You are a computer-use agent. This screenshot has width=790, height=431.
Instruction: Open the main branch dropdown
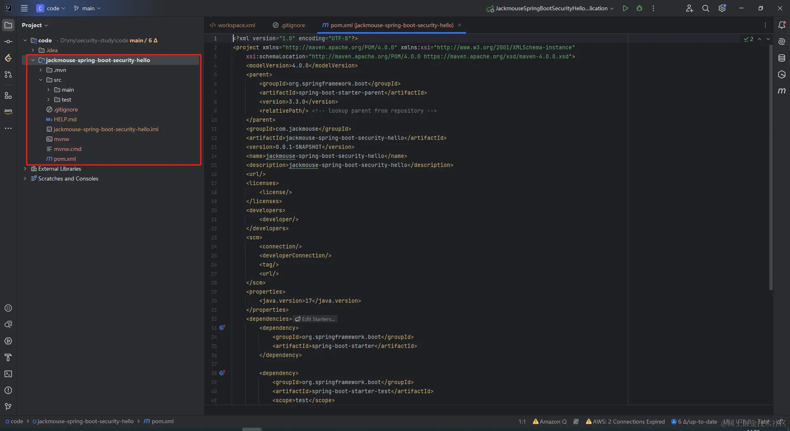[87, 8]
